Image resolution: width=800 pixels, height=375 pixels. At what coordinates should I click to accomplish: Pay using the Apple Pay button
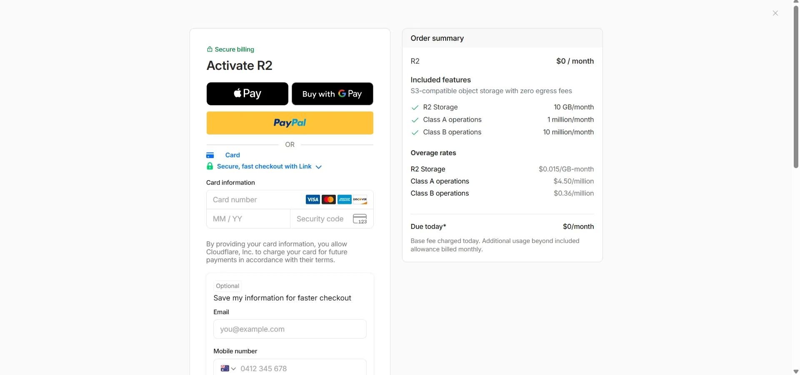click(247, 94)
